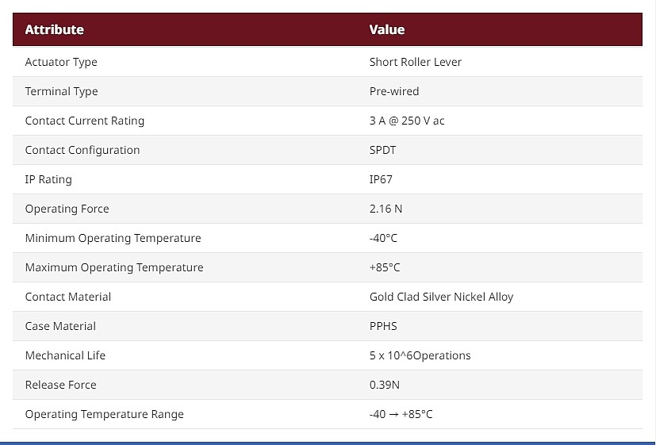The image size is (656, 445).
Task: Click Gold Clad Silver Nickel Alloy text
Action: click(441, 297)
